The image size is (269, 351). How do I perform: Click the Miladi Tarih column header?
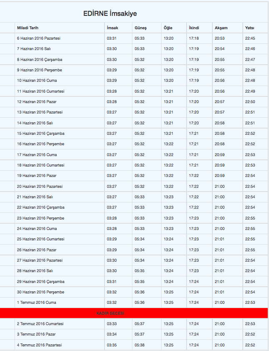pyautogui.click(x=27, y=28)
